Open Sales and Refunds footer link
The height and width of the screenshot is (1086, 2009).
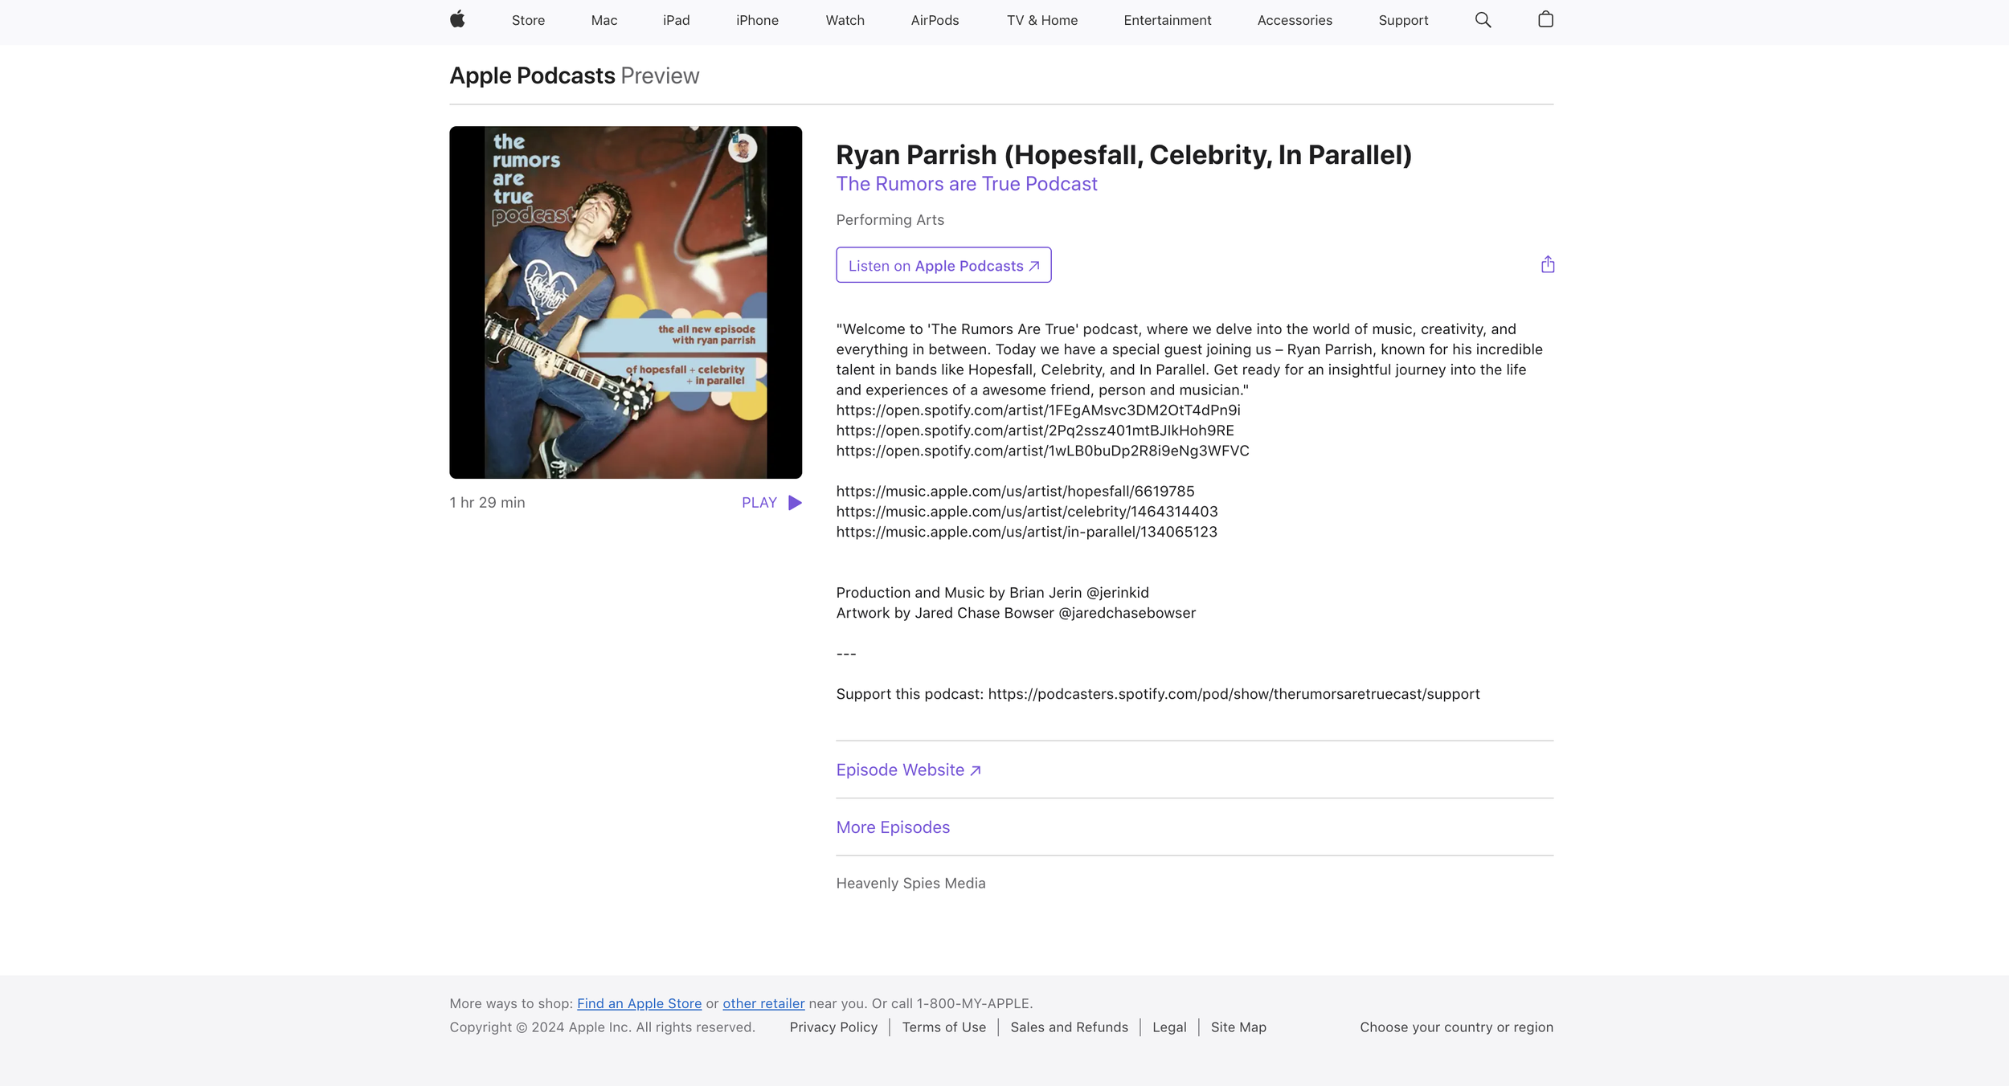tap(1069, 1027)
